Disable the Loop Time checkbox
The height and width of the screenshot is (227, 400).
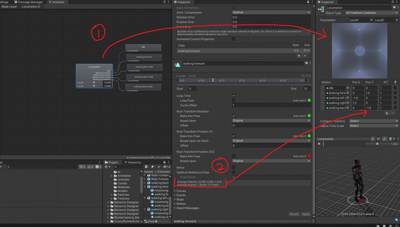click(234, 95)
